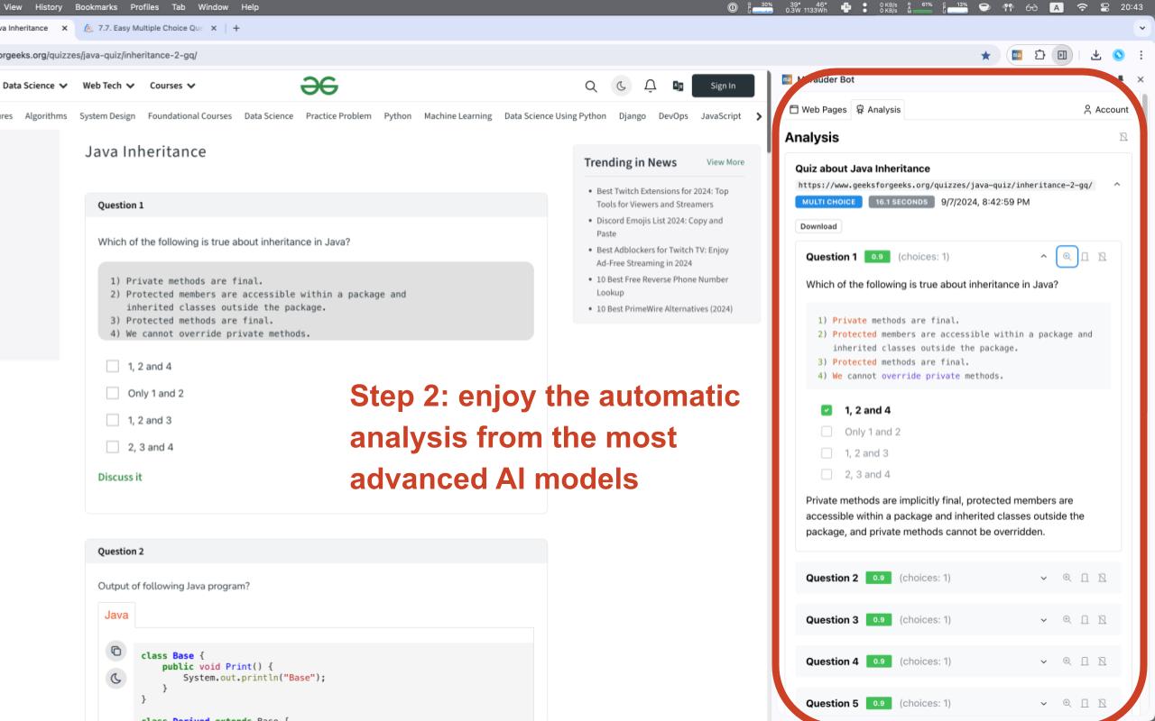
Task: Expand Question 2 in Analysis panel
Action: (x=1044, y=579)
